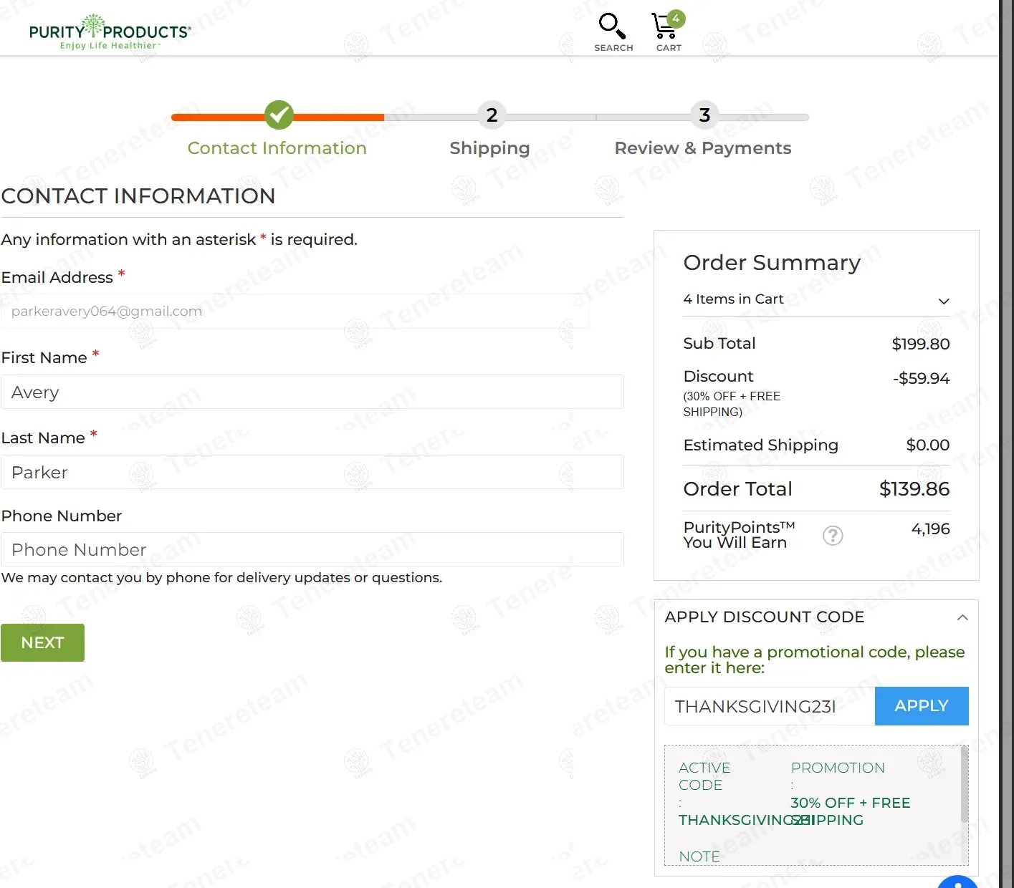Open the search magnifier icon

pyautogui.click(x=613, y=26)
